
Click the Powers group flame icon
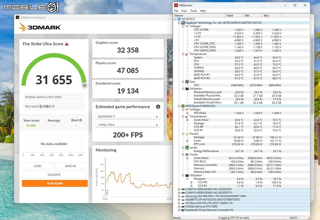(187, 134)
